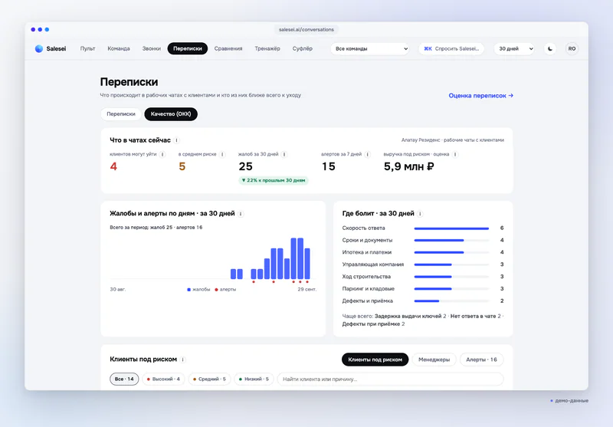Click info icon beside 'выручка под риском'
Screen dimensions: 613x427
tap(455, 154)
